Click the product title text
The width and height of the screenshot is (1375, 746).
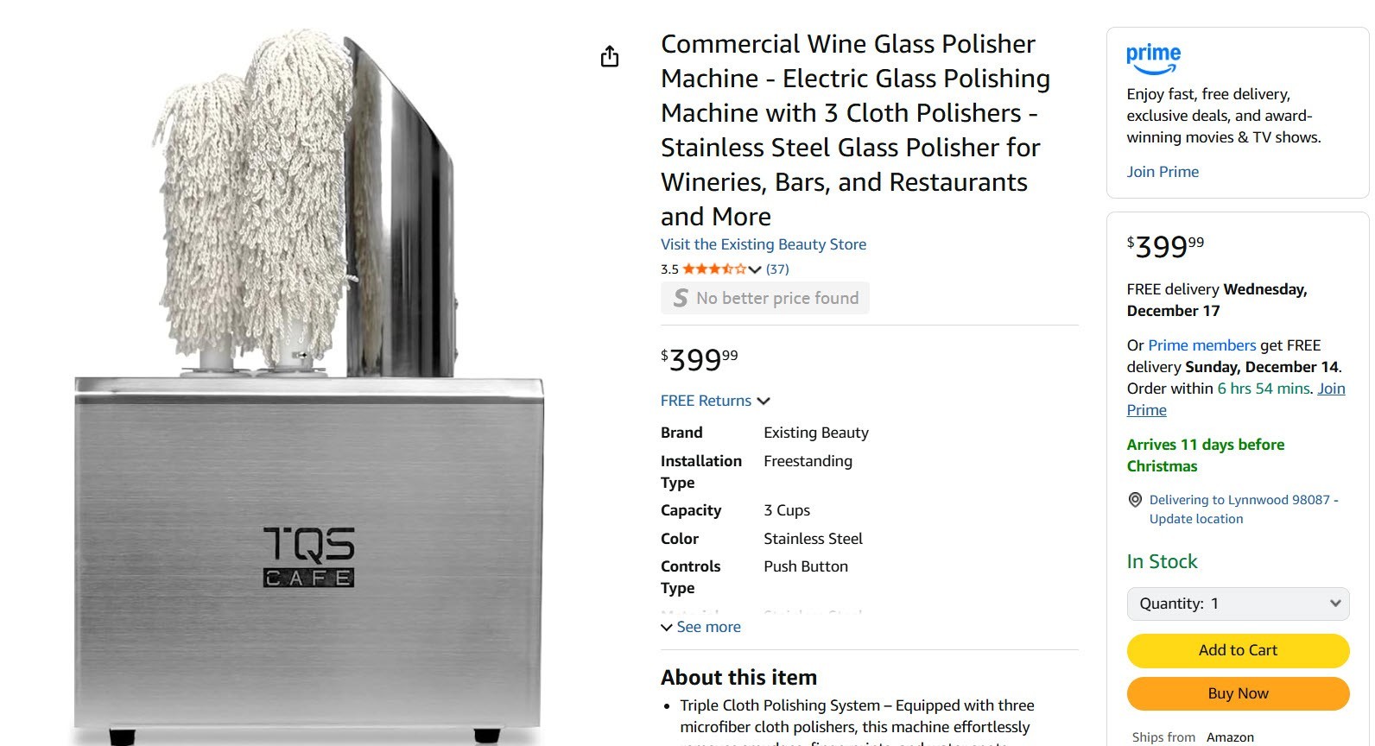pos(854,130)
